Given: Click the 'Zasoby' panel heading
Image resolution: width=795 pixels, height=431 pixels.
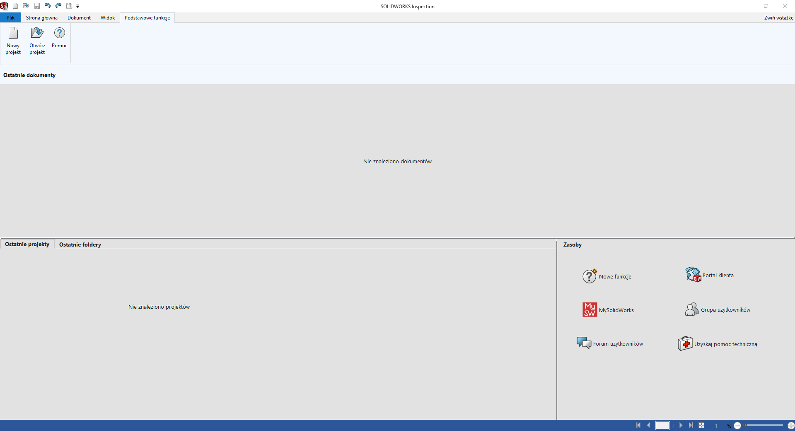Looking at the screenshot, I should coord(573,245).
